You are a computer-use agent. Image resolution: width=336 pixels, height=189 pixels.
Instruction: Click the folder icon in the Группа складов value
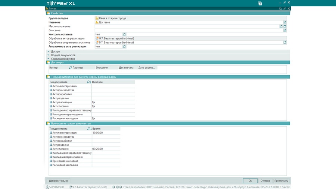(97, 18)
